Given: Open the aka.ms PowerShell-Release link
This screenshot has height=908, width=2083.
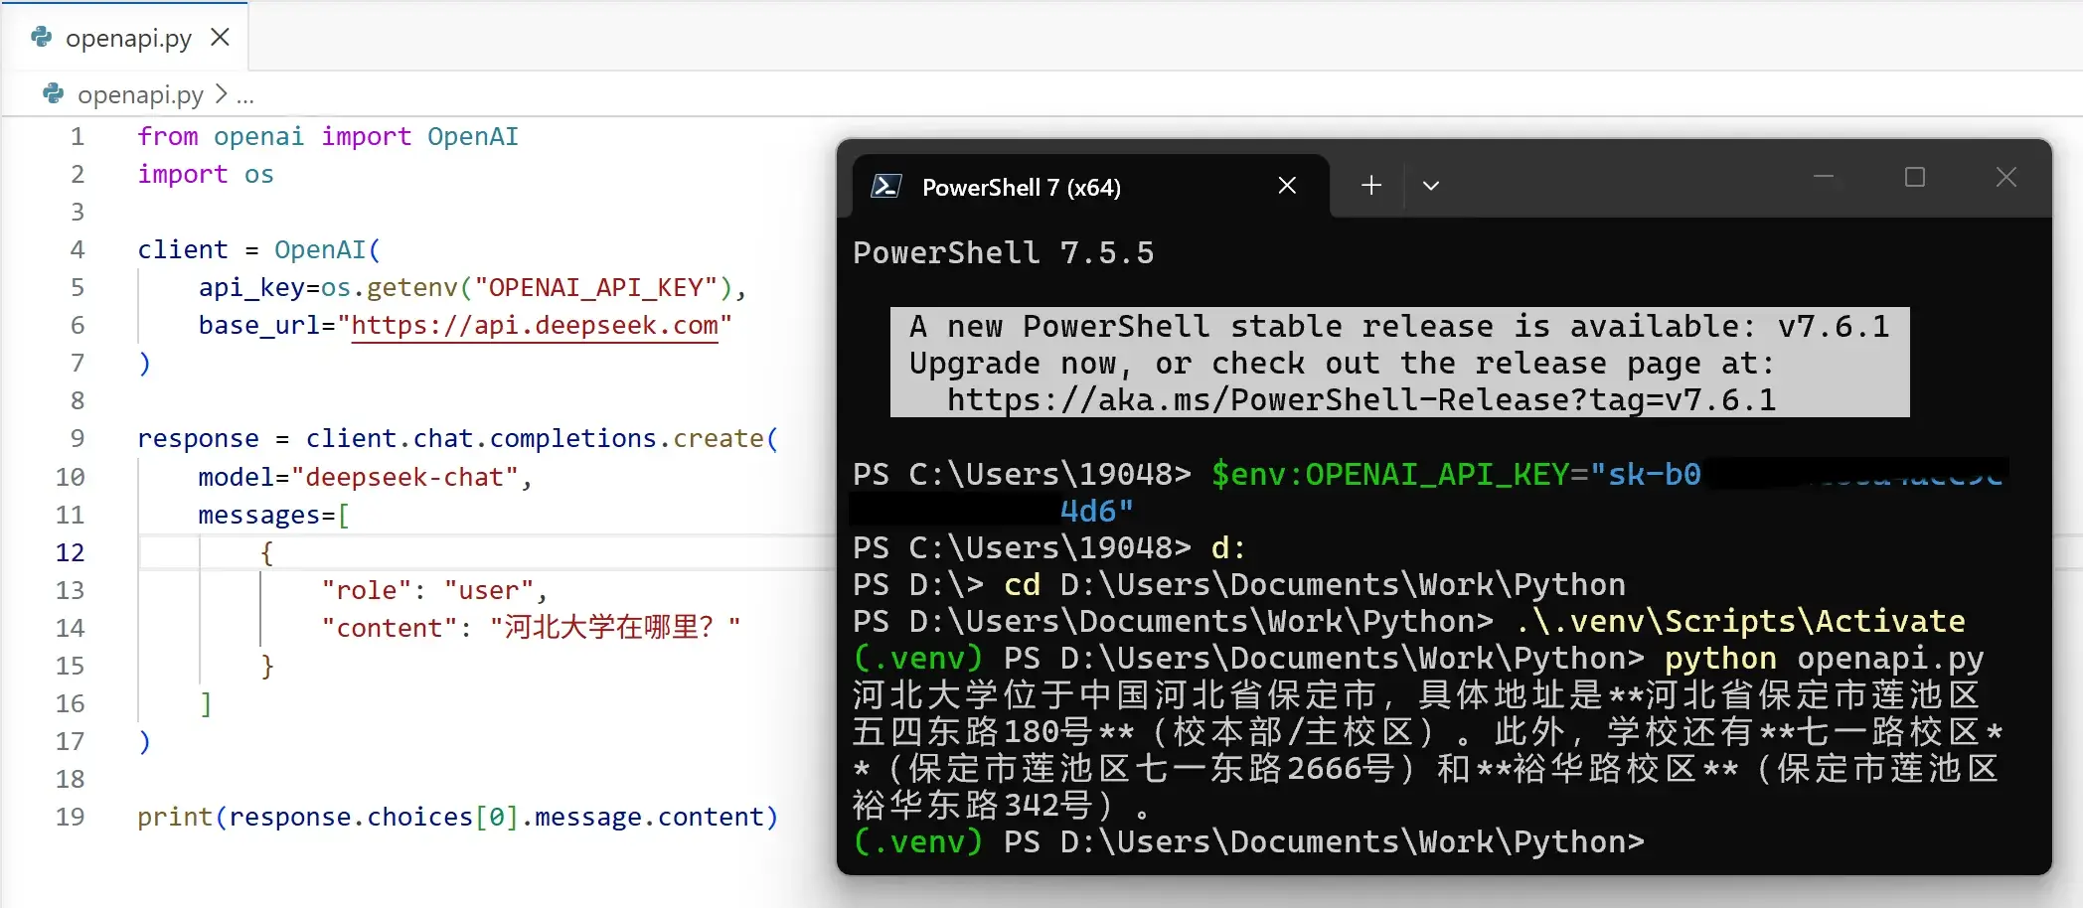Looking at the screenshot, I should [x=1361, y=400].
